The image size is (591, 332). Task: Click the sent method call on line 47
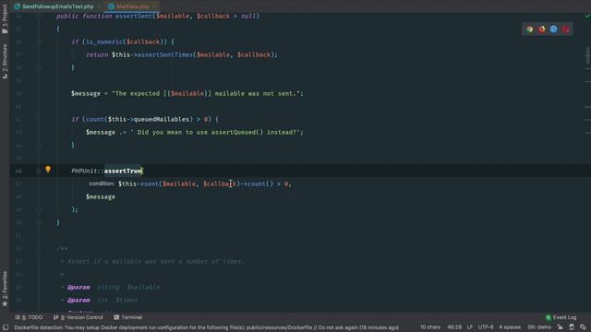pyautogui.click(x=151, y=184)
